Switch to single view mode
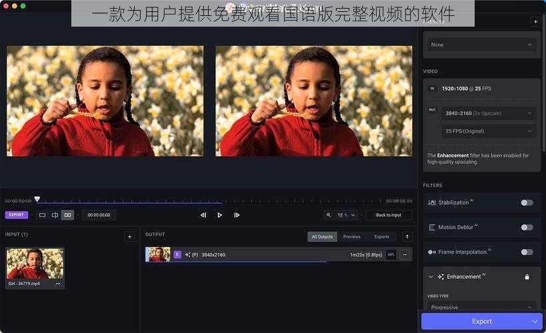This screenshot has width=546, height=333. 42,215
